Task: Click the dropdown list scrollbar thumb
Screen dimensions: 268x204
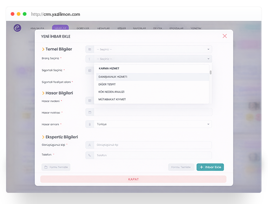Action: [x=210, y=72]
